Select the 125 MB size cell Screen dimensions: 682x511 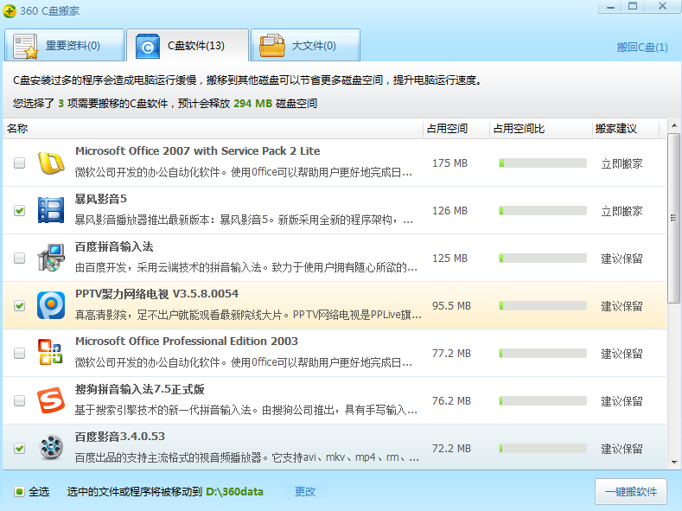coord(449,258)
